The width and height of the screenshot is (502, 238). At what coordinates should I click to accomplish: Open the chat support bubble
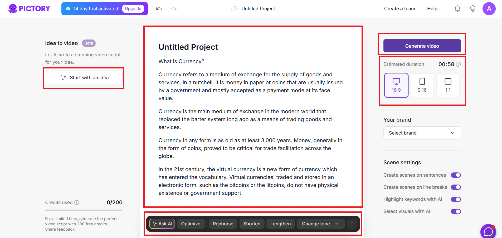point(488,231)
